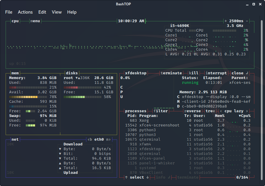The width and height of the screenshot is (265, 186).
Task: Switch to next network interface using n arrow
Action: click(109, 139)
